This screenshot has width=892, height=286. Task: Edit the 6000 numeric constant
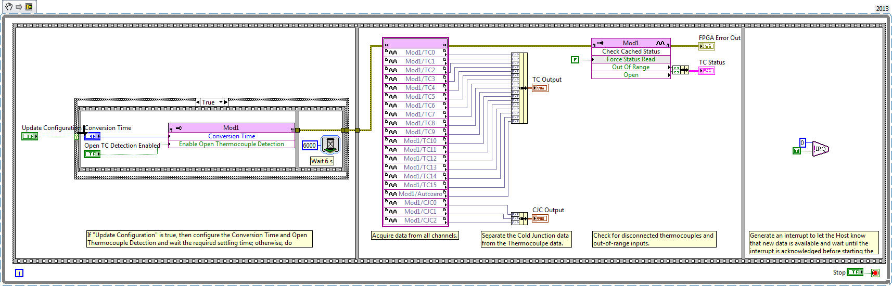click(310, 146)
